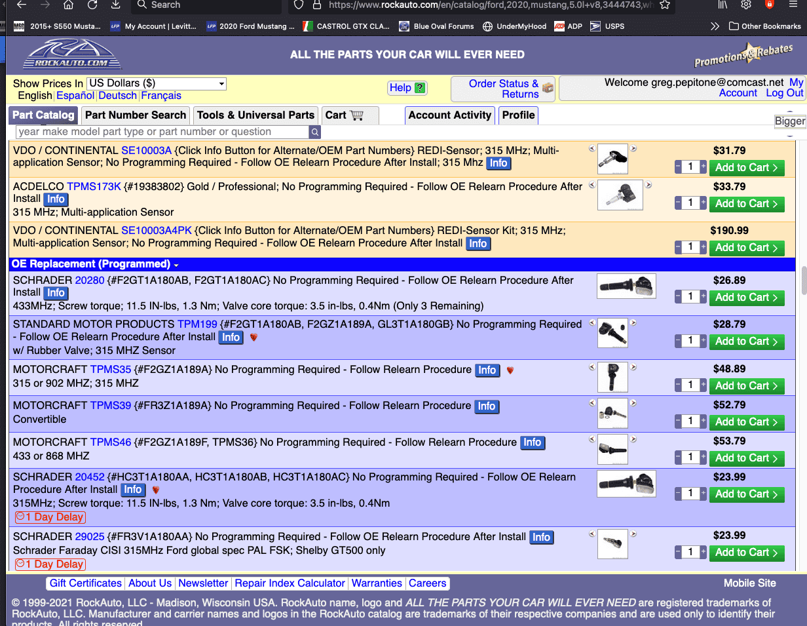807x626 pixels.
Task: Open the Account Activity tab
Action: 449,115
